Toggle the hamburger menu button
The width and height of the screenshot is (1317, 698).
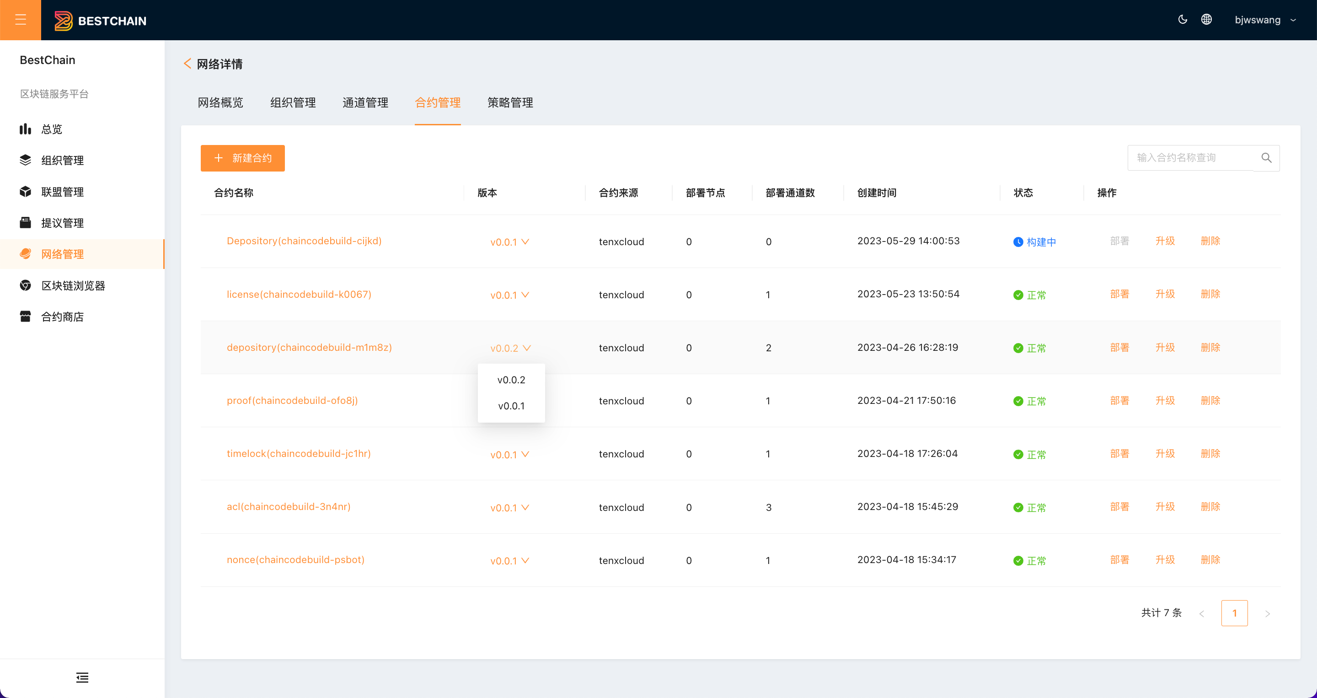pyautogui.click(x=21, y=20)
